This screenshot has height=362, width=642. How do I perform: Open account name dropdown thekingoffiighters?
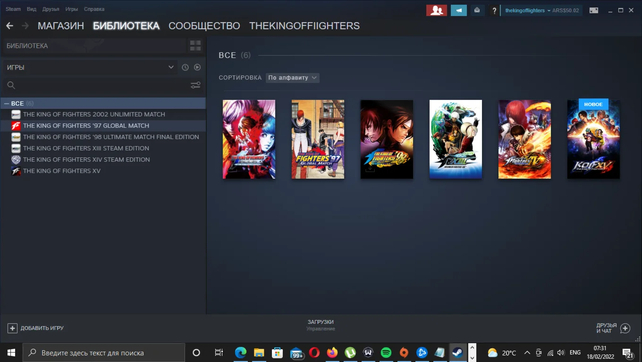click(x=528, y=10)
